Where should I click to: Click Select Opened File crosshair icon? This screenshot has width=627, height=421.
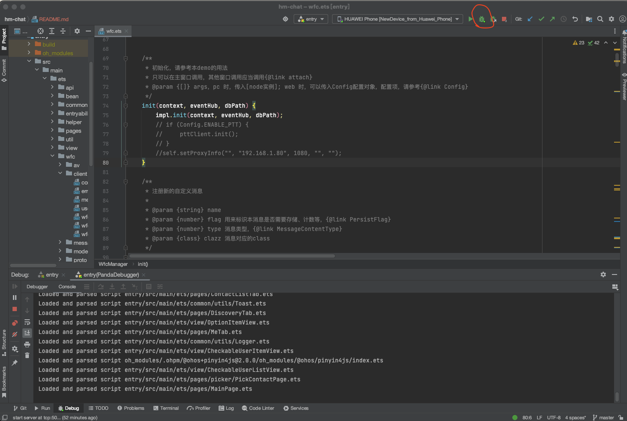click(41, 31)
